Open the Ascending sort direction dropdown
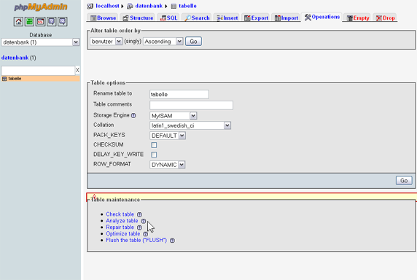 point(163,42)
